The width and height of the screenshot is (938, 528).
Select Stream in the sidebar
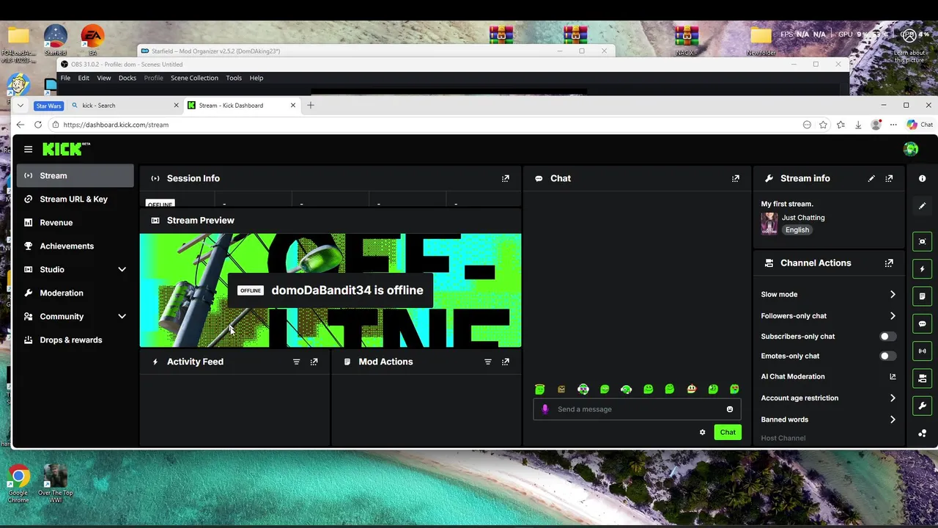point(75,176)
